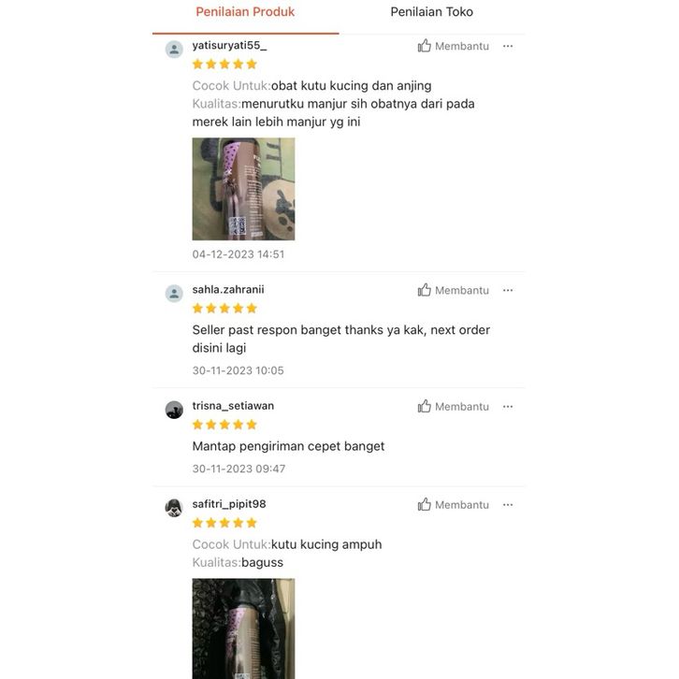
Task: Open the Penilaian Toko tab
Action: point(432,12)
